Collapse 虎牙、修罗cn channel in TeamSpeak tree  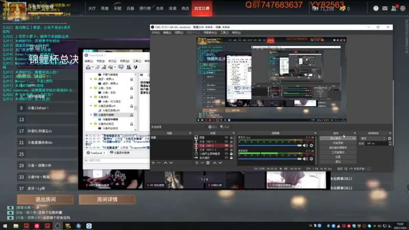coord(91,79)
